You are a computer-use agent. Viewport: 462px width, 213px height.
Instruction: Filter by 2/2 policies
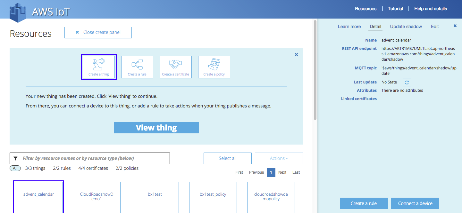pos(127,168)
